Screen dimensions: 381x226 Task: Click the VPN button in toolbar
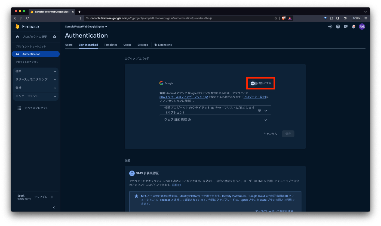pos(356,18)
